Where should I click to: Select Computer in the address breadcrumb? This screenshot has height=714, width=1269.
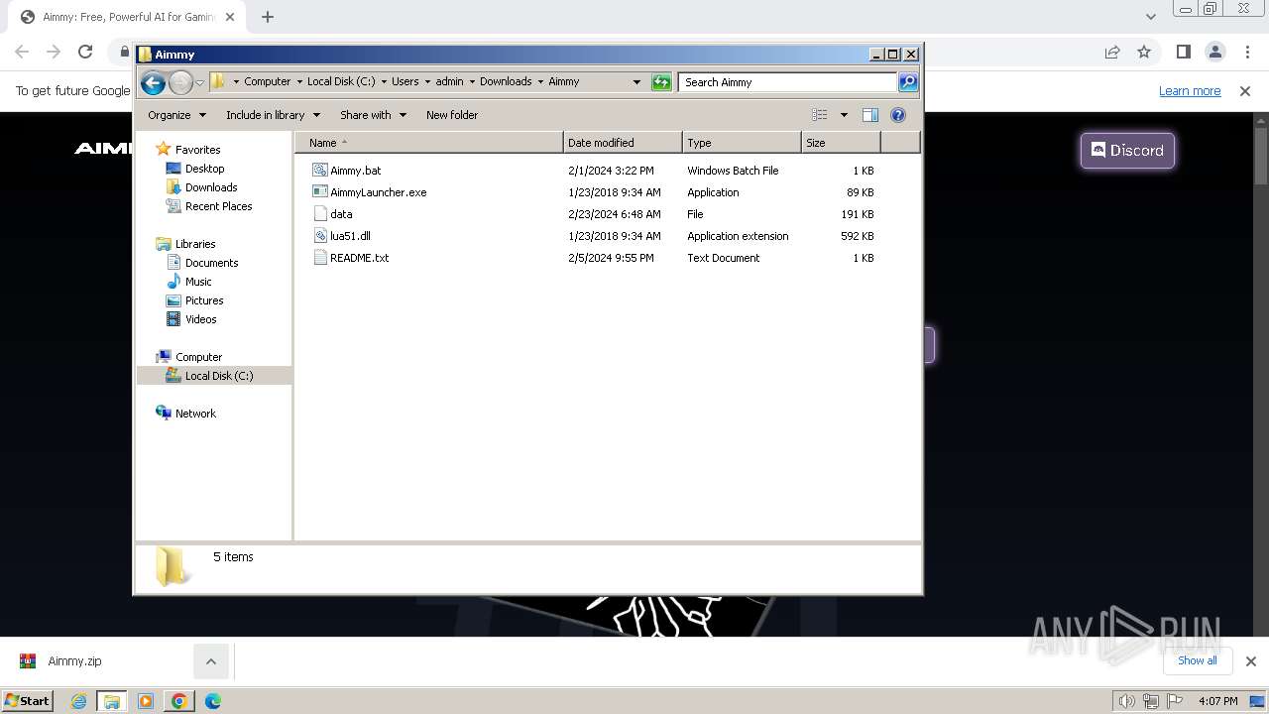pos(267,81)
